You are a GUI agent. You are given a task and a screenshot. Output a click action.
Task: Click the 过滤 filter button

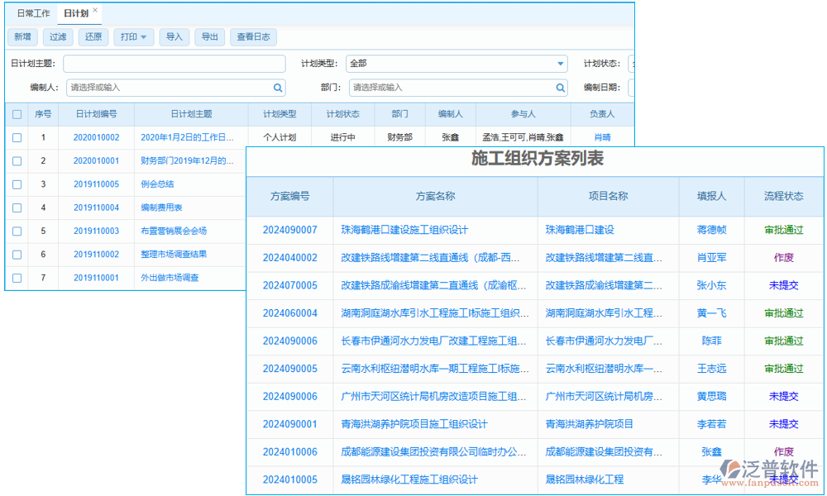point(58,36)
